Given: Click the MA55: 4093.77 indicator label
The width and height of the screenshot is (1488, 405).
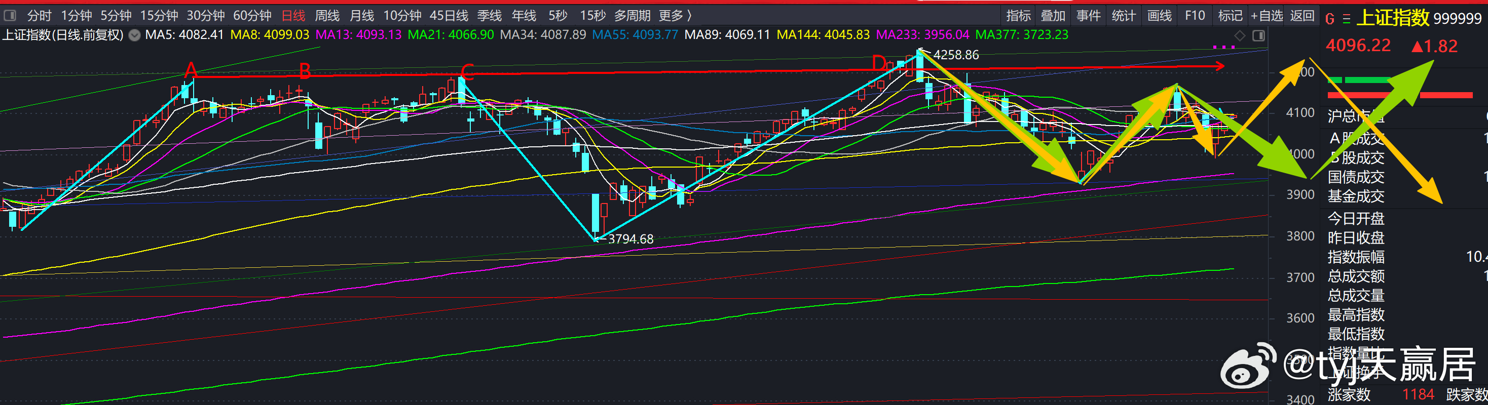Looking at the screenshot, I should tap(636, 34).
